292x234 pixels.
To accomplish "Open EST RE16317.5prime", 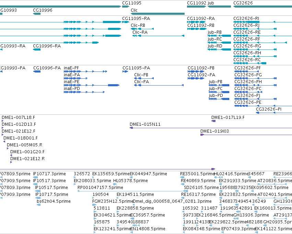I will (199, 194).
